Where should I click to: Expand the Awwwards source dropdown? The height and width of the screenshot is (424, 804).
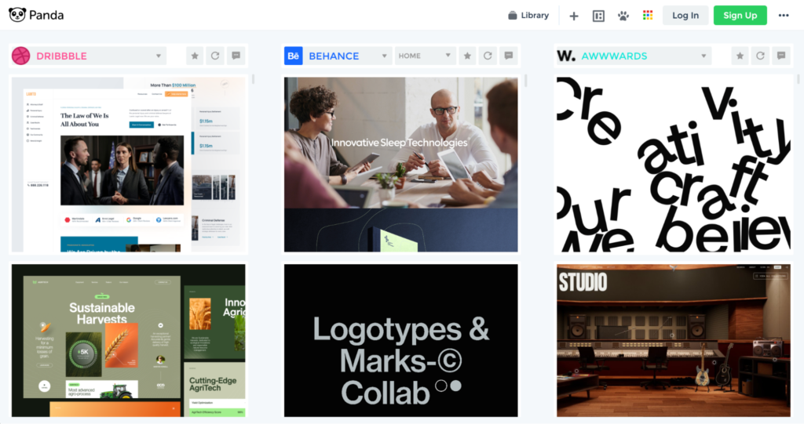(703, 56)
